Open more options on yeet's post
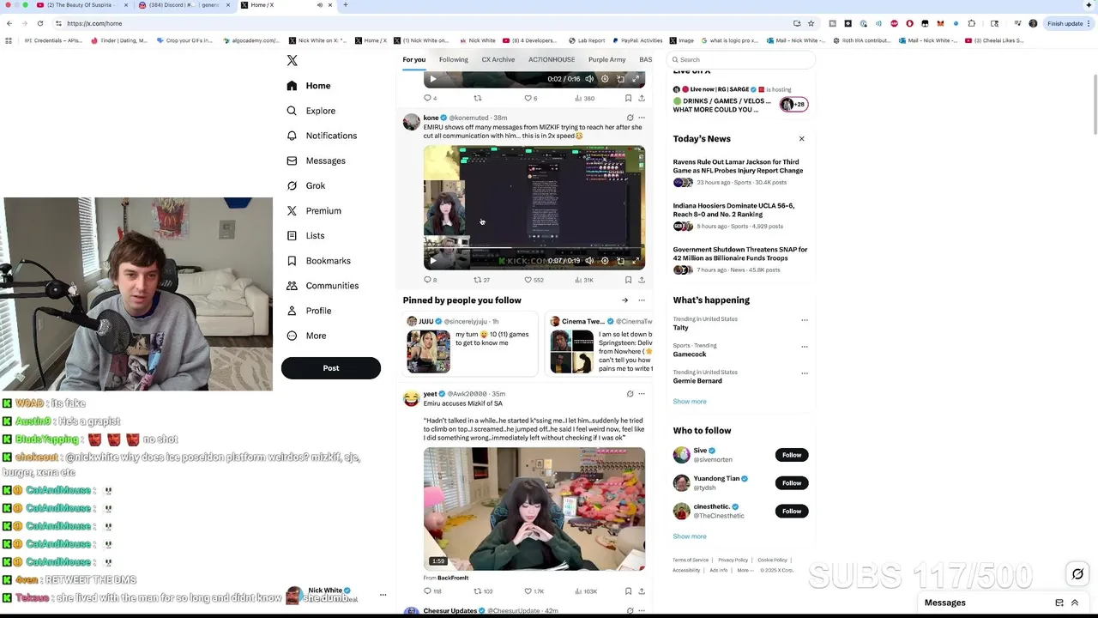This screenshot has width=1098, height=618. coord(641,394)
